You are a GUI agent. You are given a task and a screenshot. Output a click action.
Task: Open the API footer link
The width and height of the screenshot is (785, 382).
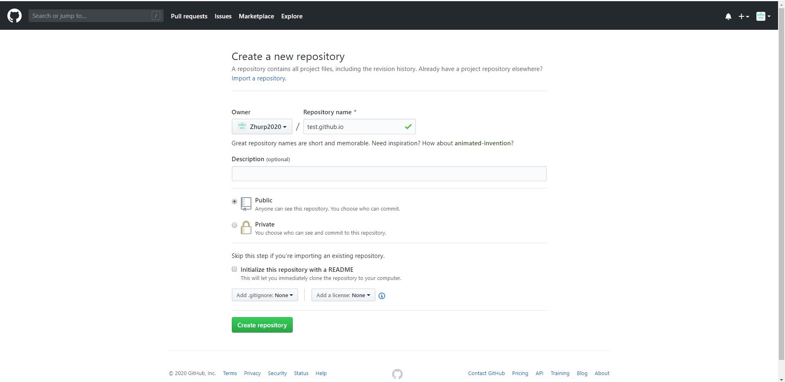pos(539,373)
